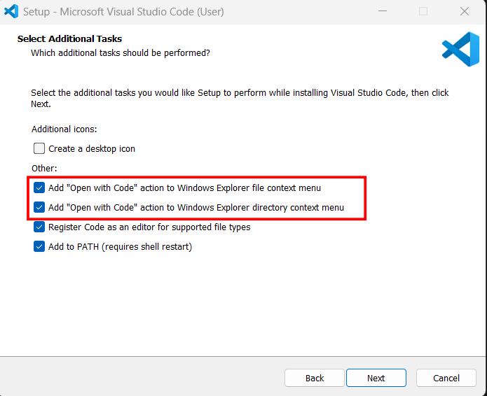The image size is (487, 396).
Task: Uncheck "Open with Code" directory context menu option
Action: pos(39,207)
